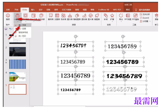The width and height of the screenshot is (163, 109).
Task: Open the 色彩库 color library
Action: (x=63, y=17)
